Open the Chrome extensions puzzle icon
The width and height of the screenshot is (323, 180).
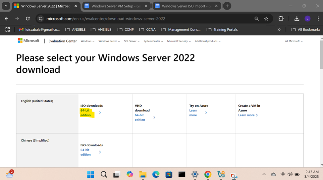click(281, 19)
